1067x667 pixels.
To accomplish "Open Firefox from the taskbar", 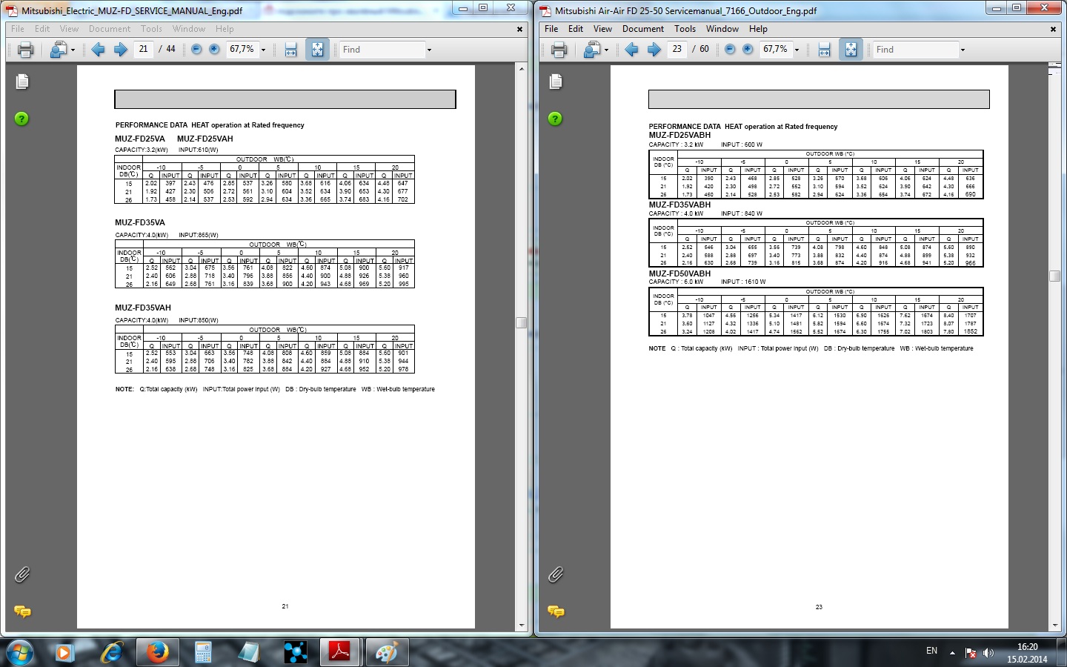I will tap(156, 652).
